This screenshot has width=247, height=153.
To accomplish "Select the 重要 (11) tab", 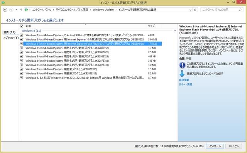I will [x=9, y=32].
